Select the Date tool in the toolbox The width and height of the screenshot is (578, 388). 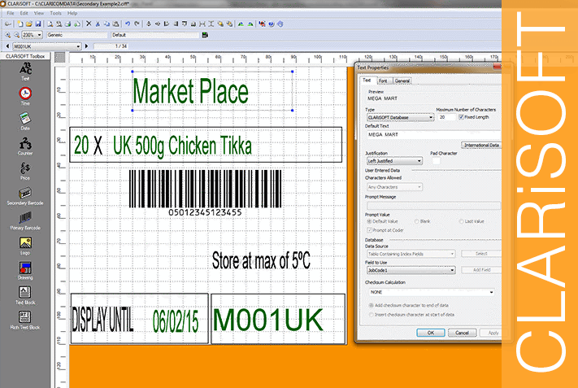(x=25, y=121)
